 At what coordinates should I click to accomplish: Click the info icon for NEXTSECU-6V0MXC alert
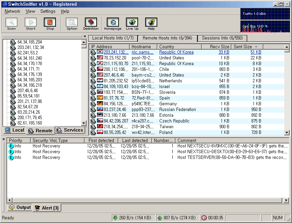point(11,146)
